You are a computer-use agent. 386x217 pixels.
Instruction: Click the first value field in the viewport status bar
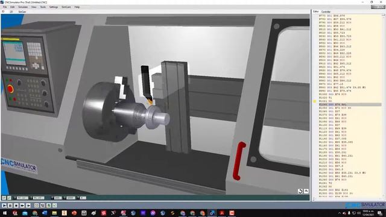tap(22, 198)
